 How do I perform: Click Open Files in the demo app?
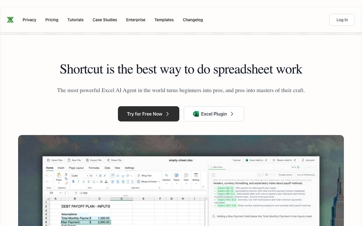[x=55, y=160]
